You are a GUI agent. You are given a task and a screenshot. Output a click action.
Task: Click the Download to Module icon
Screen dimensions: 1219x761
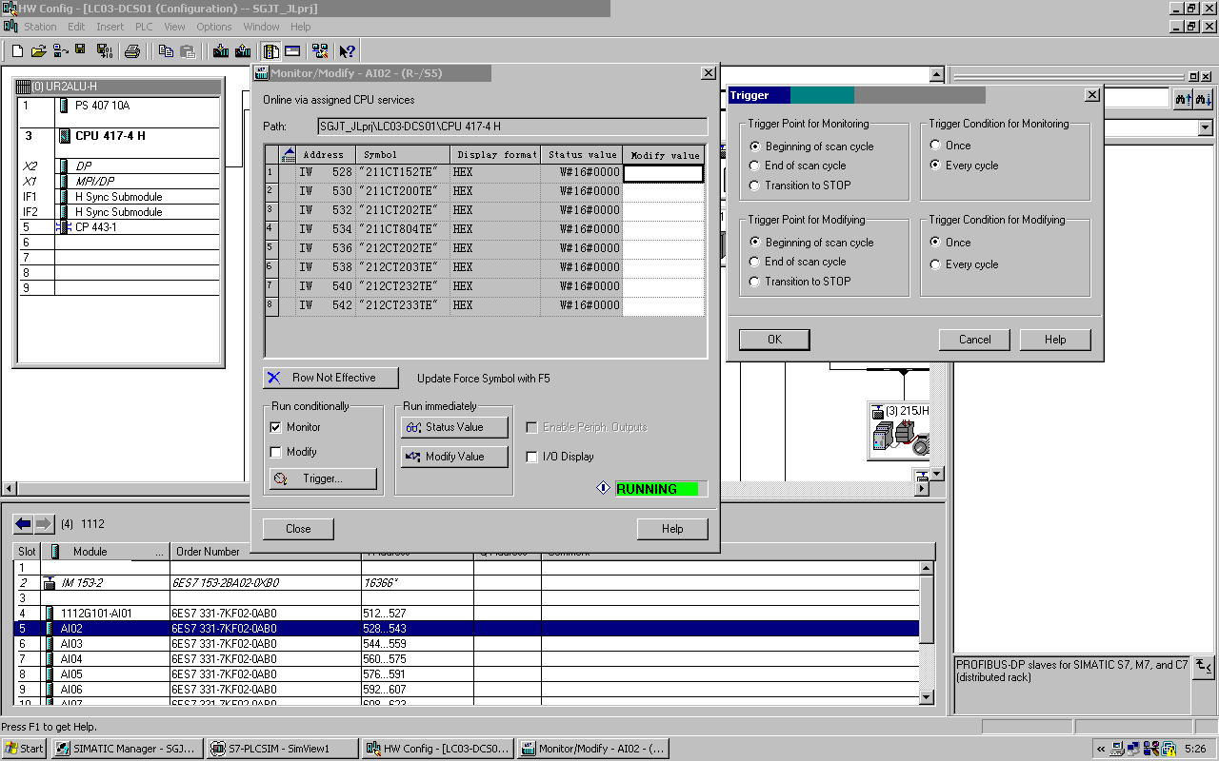pyautogui.click(x=221, y=50)
